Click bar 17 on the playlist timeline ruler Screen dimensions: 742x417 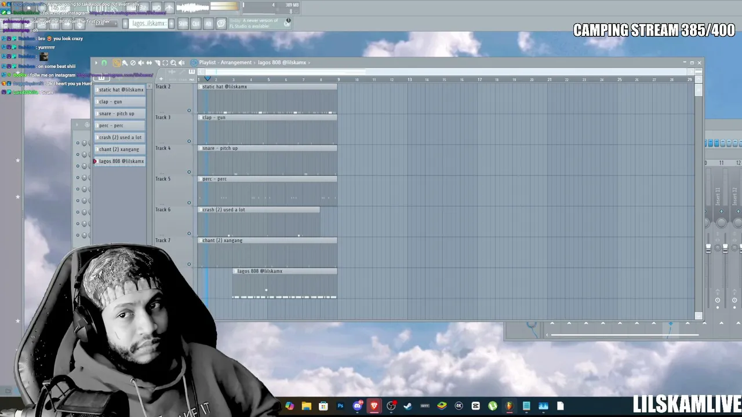click(479, 79)
